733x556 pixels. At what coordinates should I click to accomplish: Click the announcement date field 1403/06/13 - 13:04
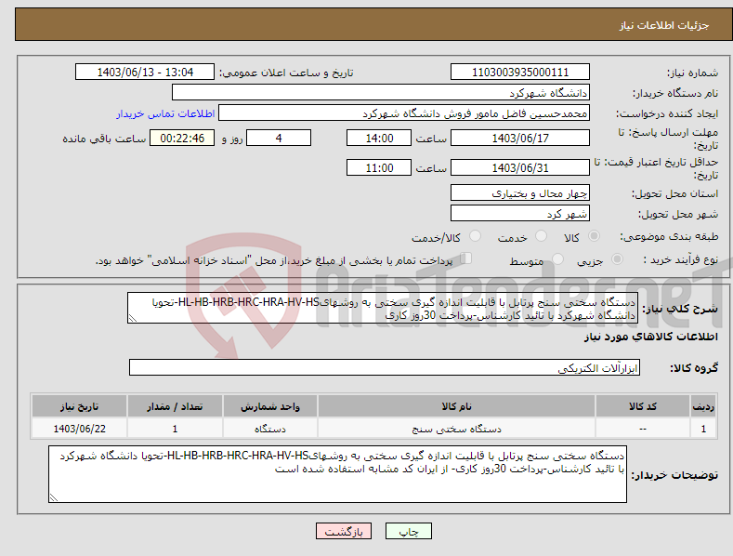tap(145, 73)
